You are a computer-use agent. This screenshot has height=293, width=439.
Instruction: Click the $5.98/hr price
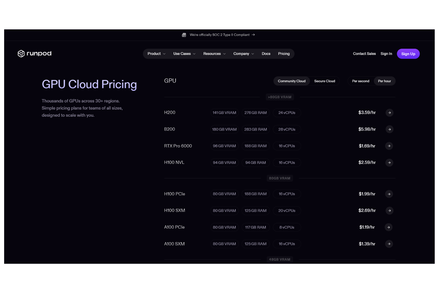[x=367, y=129]
